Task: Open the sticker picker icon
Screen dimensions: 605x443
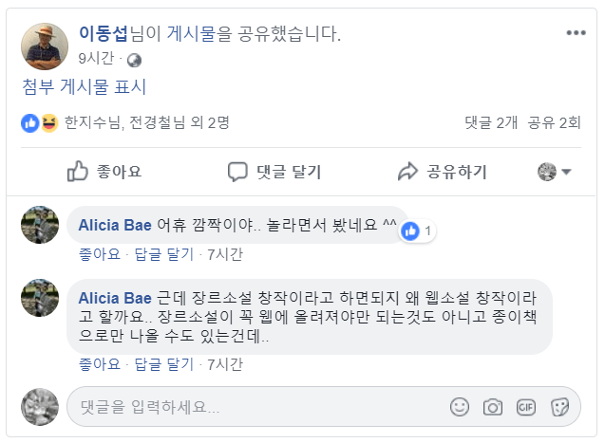Action: (x=559, y=407)
